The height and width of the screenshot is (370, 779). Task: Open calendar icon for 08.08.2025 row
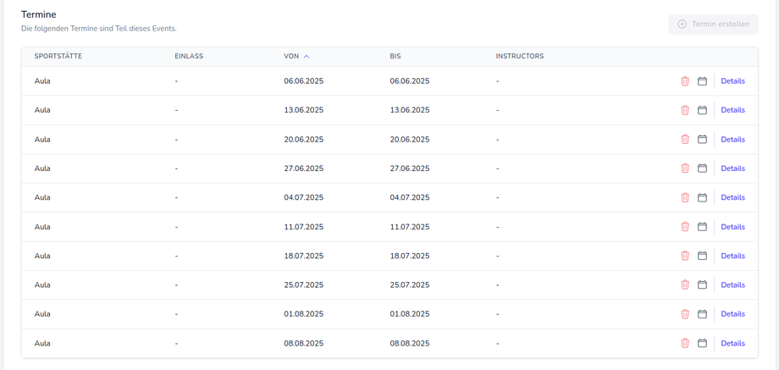[x=702, y=343]
